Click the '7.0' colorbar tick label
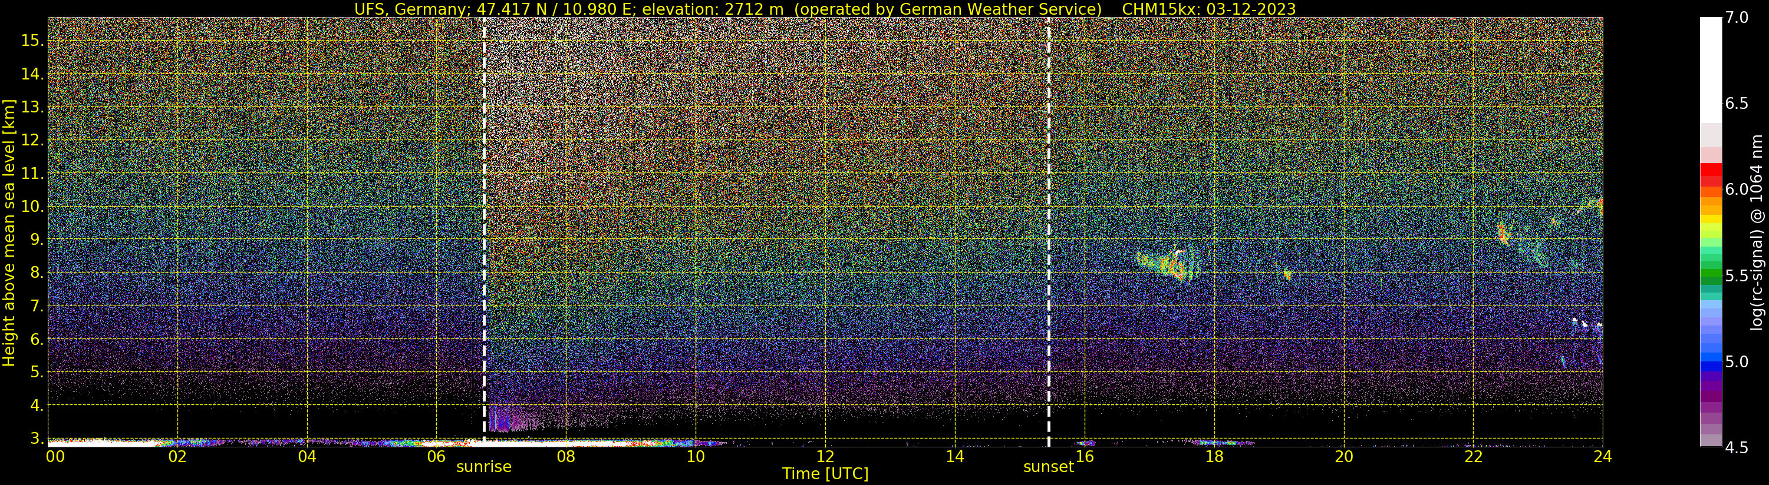 [1737, 18]
